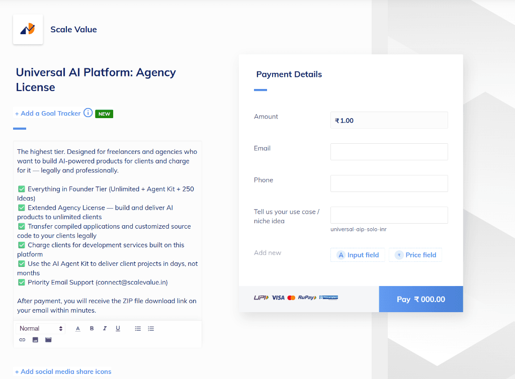515x379 pixels.
Task: Insert an image in the description
Action: tap(35, 340)
